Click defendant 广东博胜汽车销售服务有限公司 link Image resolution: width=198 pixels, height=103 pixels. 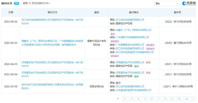coord(132,37)
